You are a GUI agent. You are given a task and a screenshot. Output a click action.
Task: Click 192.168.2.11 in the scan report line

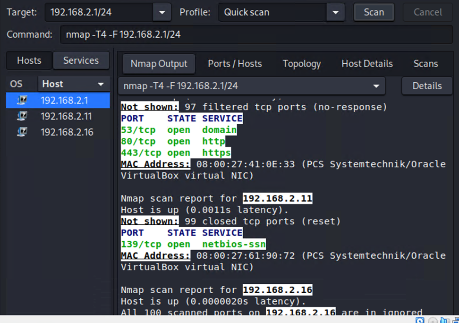coord(277,198)
